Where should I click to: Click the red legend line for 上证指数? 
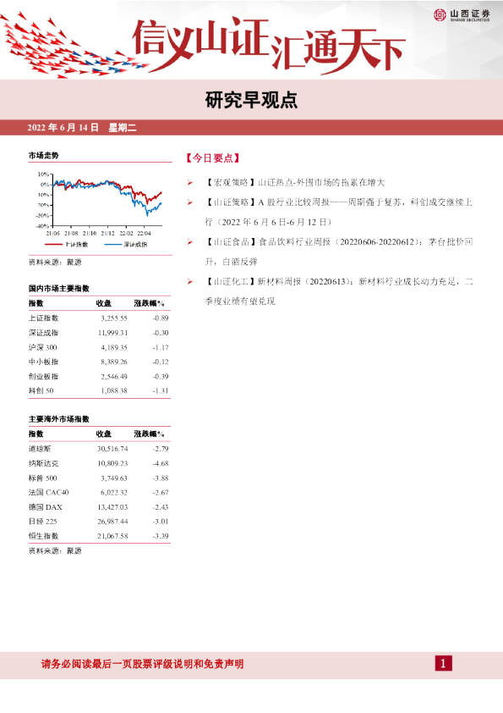pos(53,245)
